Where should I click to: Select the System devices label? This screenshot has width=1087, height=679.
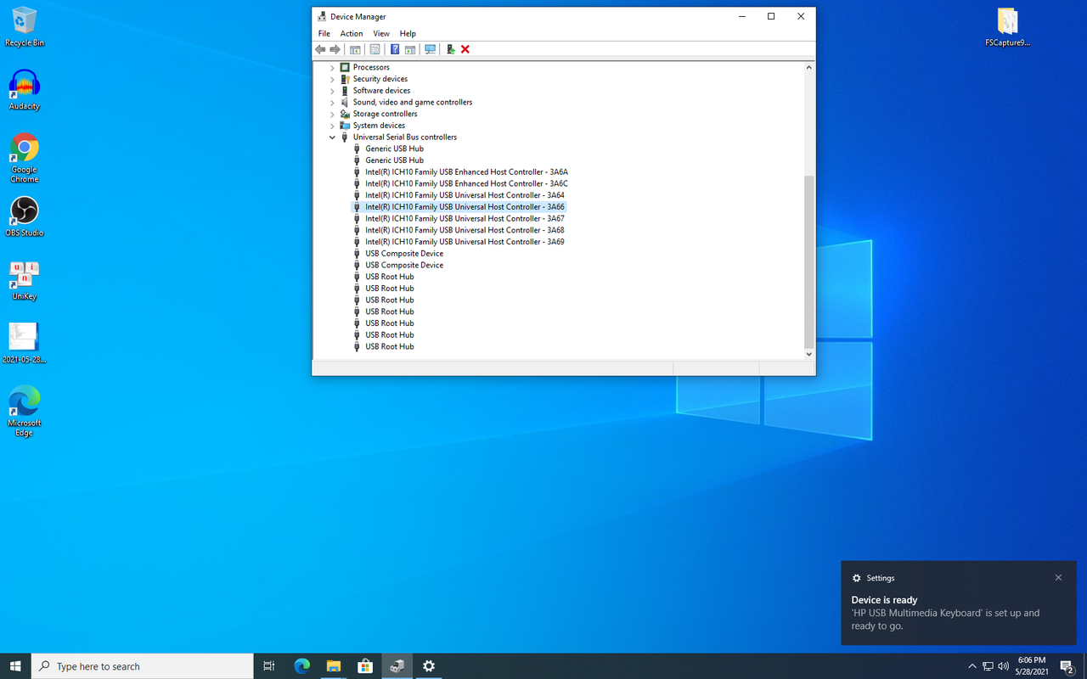pos(379,126)
